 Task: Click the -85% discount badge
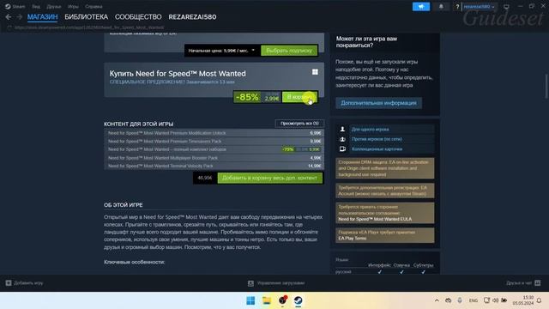point(247,97)
